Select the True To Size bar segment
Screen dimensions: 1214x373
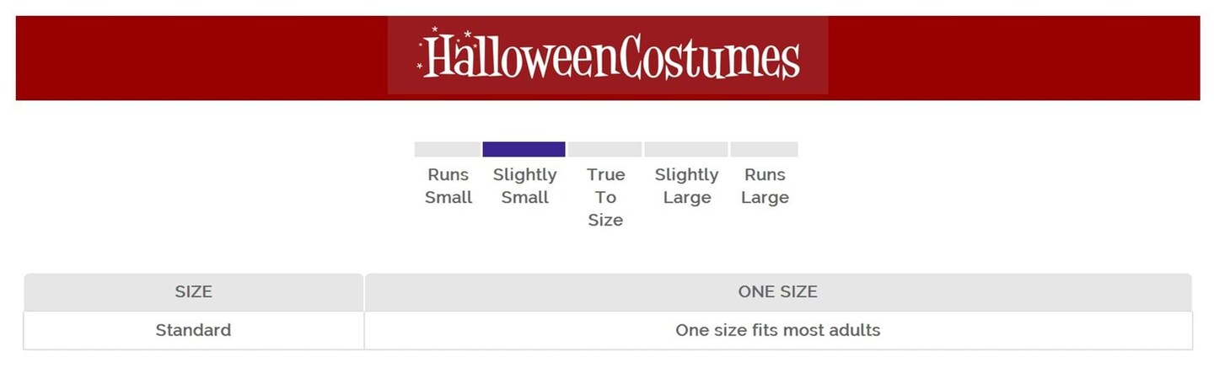point(604,149)
